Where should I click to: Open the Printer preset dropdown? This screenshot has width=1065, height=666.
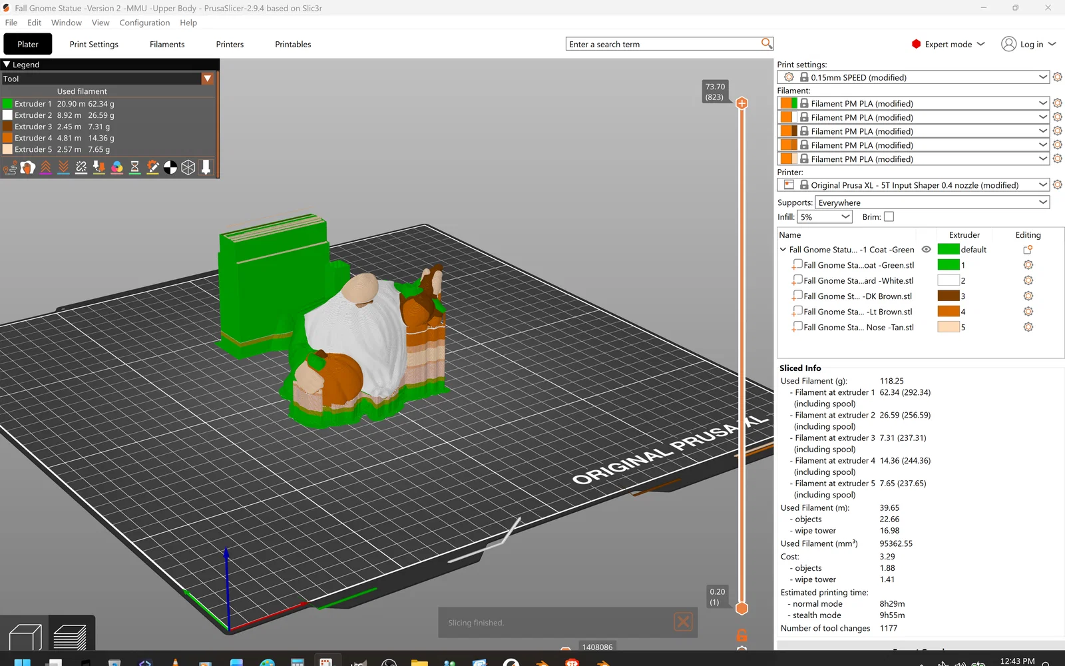(x=913, y=185)
